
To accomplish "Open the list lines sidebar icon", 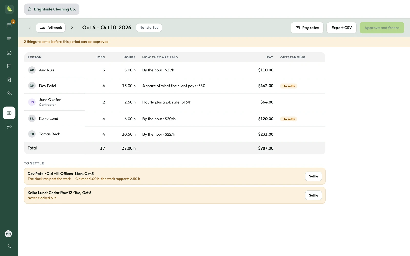I will coord(9,39).
